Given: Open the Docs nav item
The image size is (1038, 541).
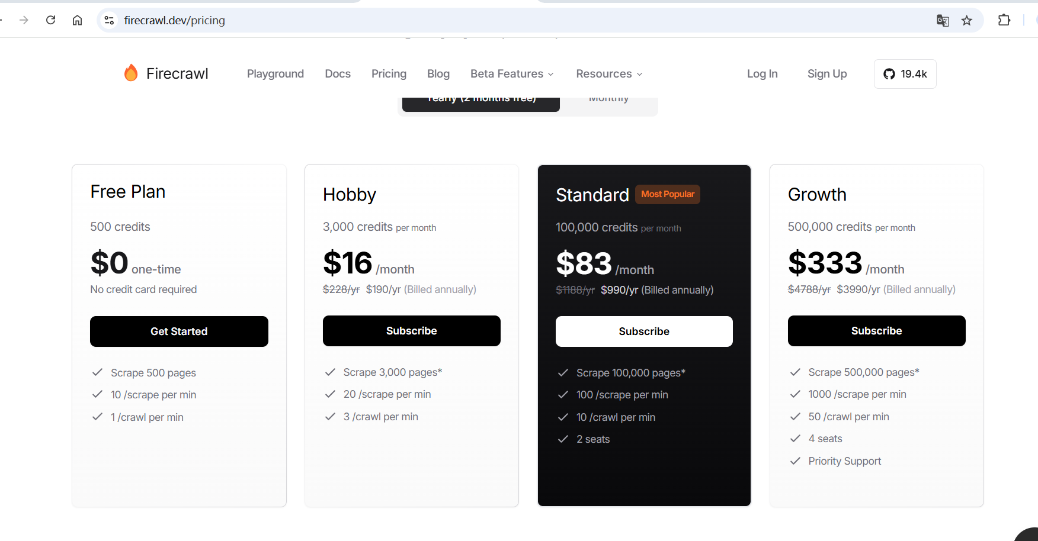Looking at the screenshot, I should click(x=338, y=74).
